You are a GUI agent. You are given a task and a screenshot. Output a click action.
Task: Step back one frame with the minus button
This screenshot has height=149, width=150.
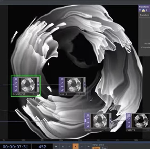[x=82, y=146]
